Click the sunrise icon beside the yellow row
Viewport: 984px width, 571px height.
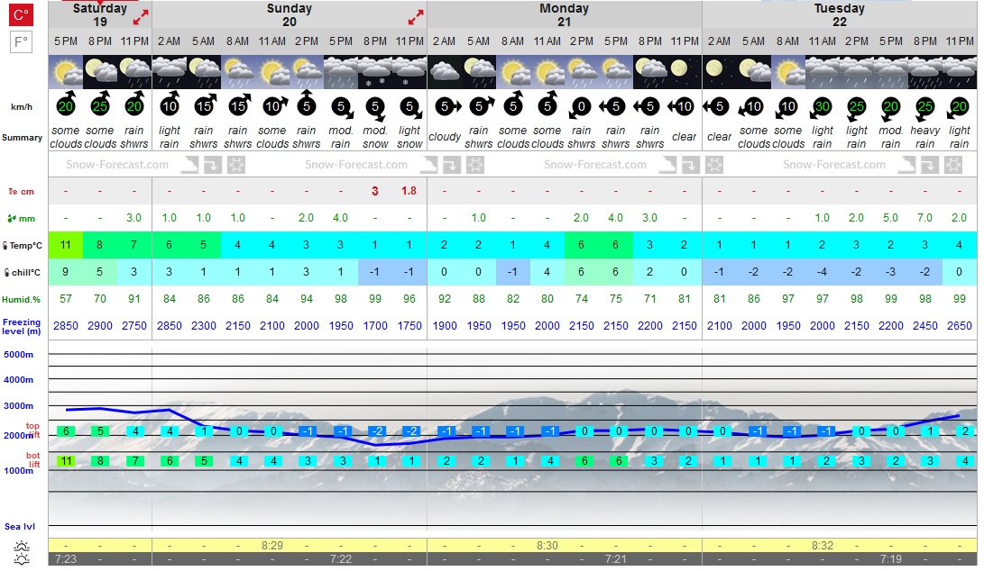[22, 546]
